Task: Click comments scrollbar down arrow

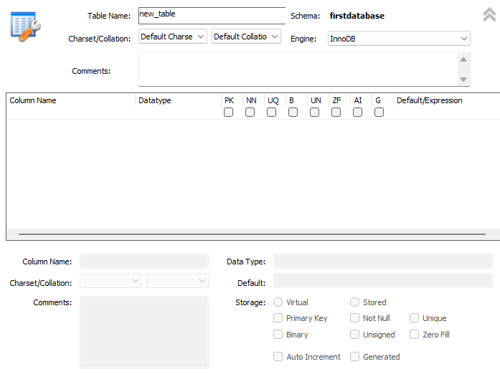Action: (463, 80)
